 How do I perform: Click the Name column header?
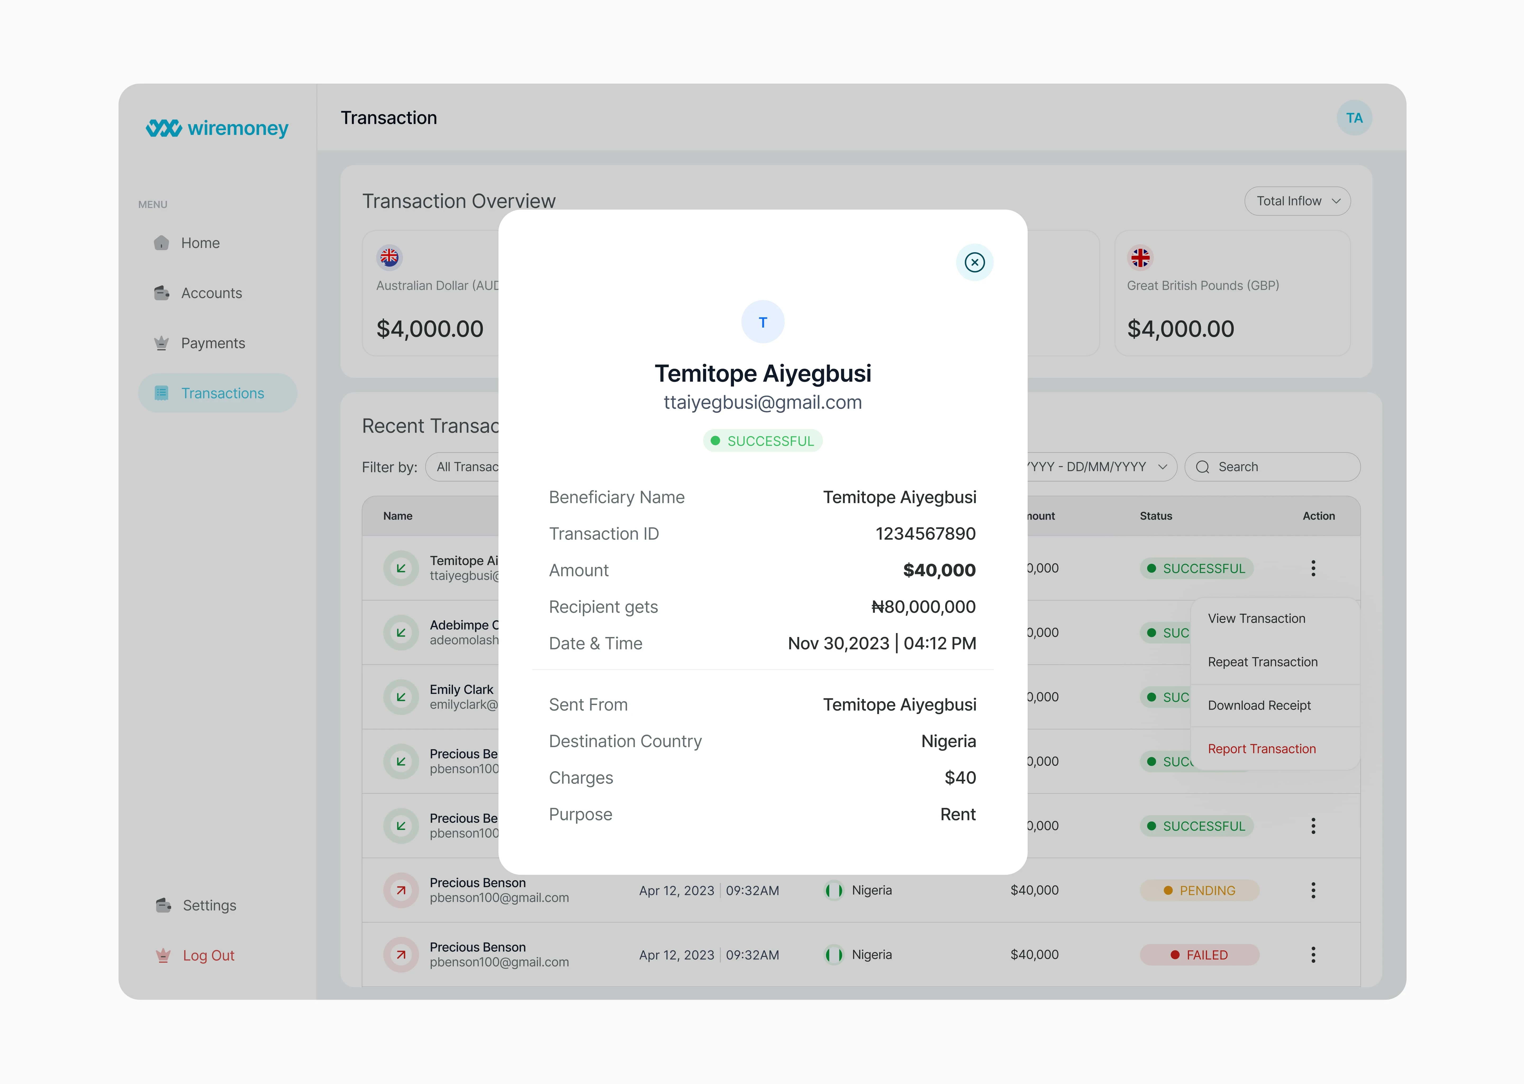pos(398,516)
